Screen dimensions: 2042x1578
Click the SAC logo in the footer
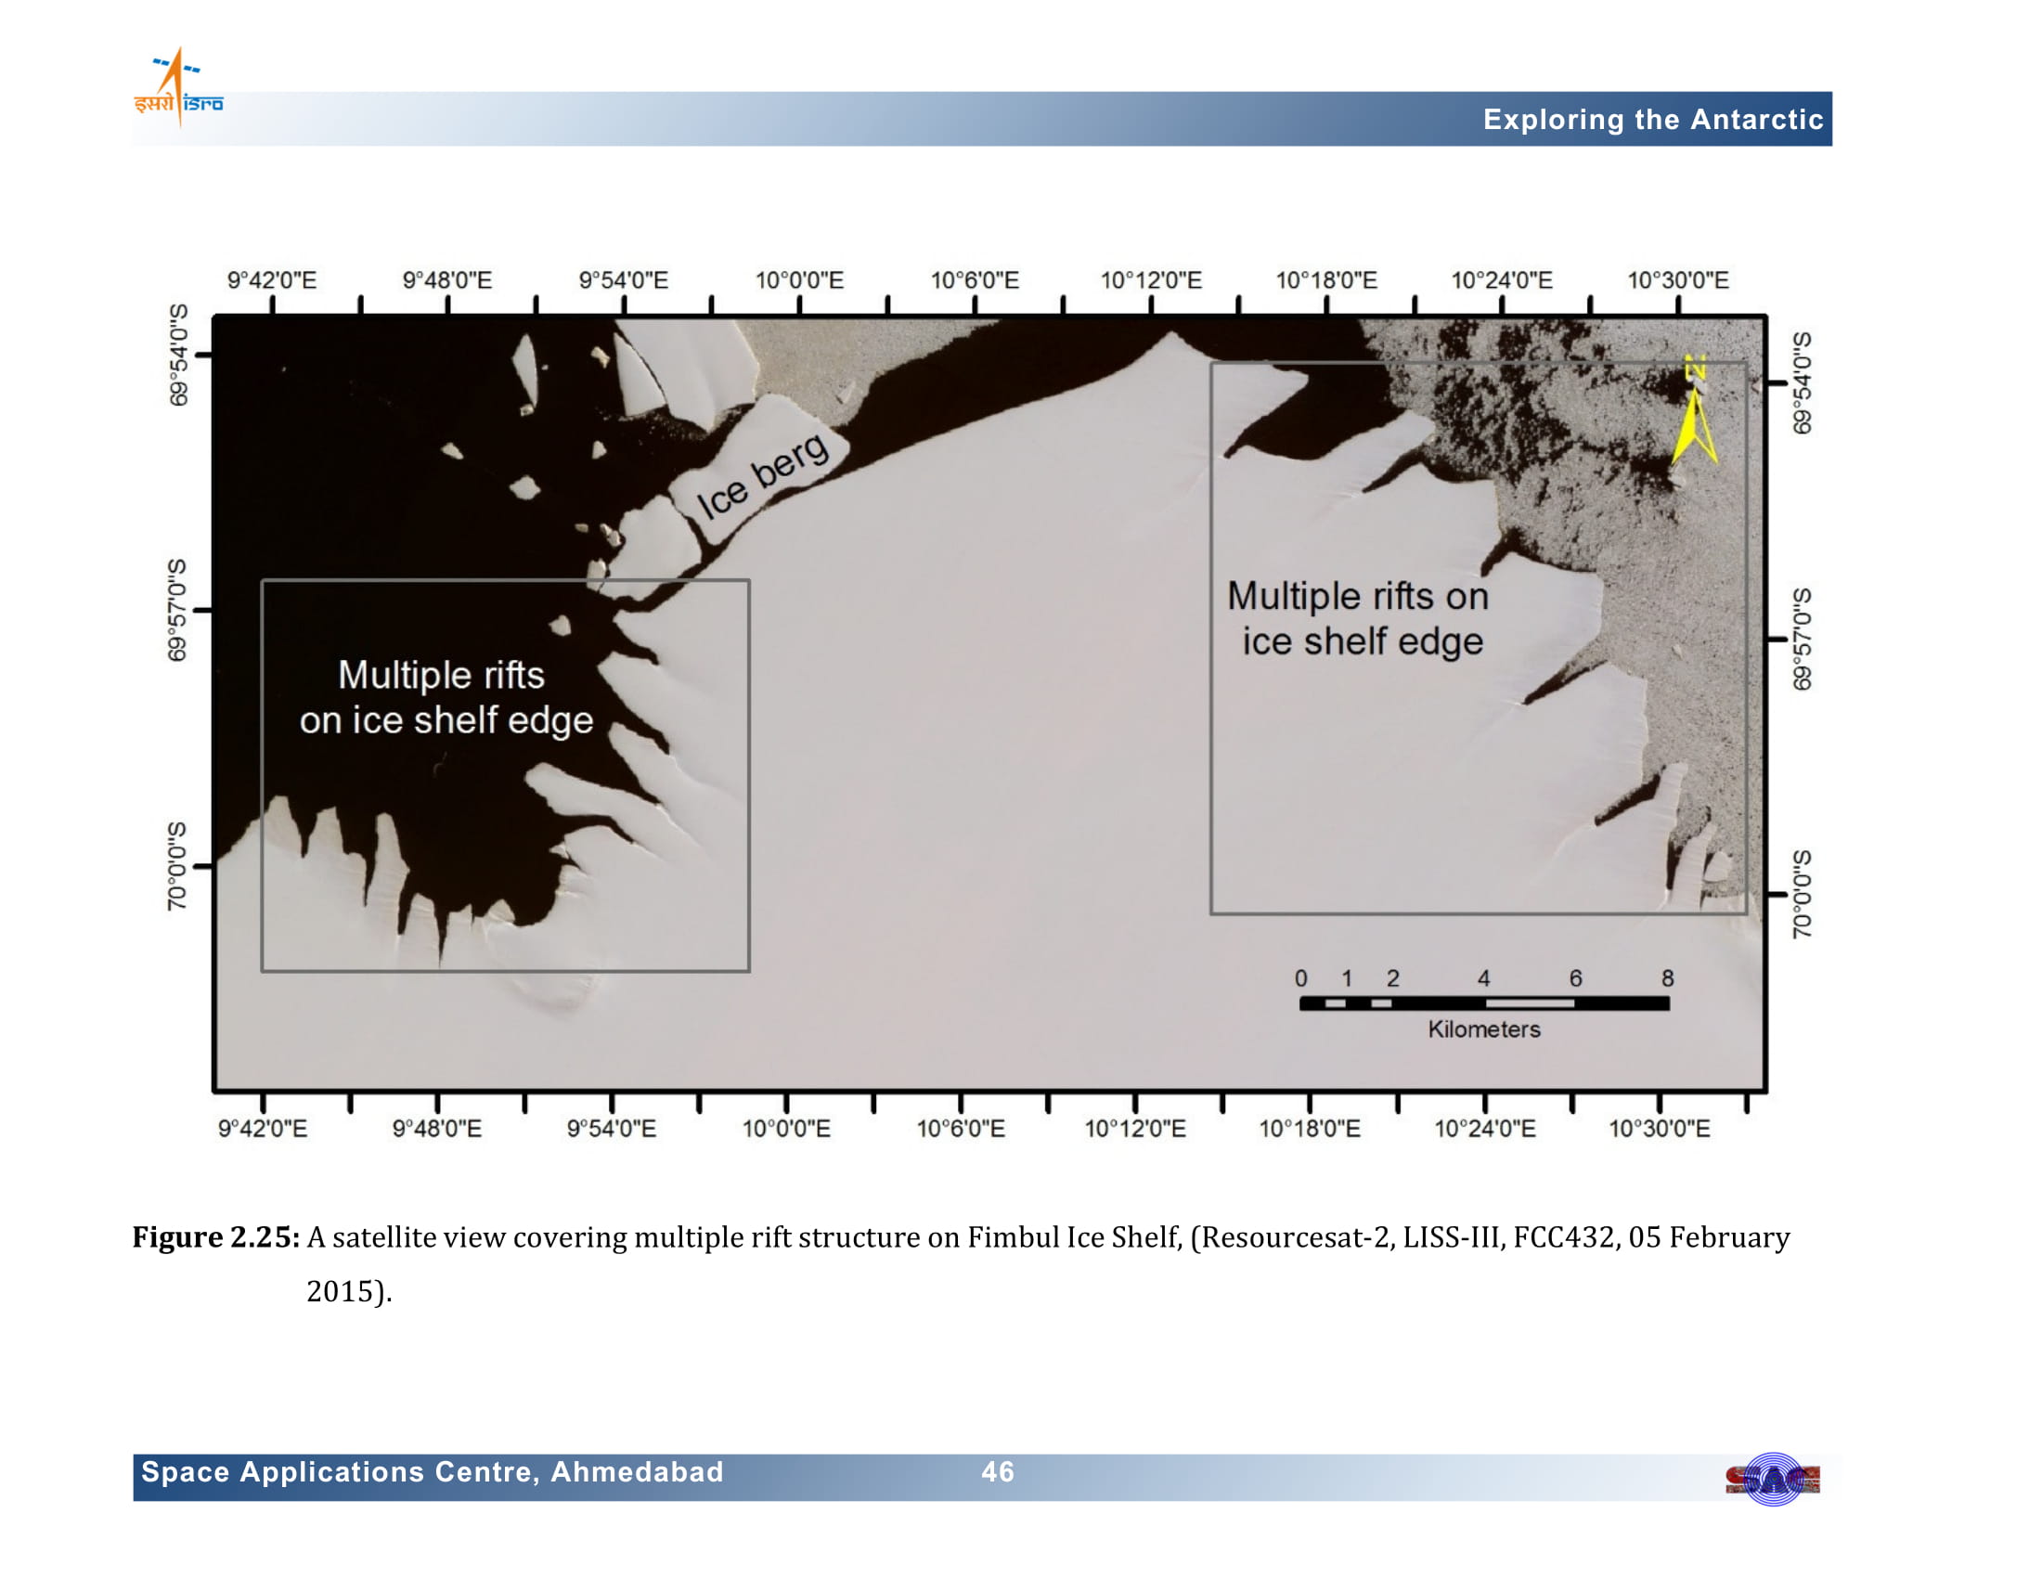(1773, 1479)
